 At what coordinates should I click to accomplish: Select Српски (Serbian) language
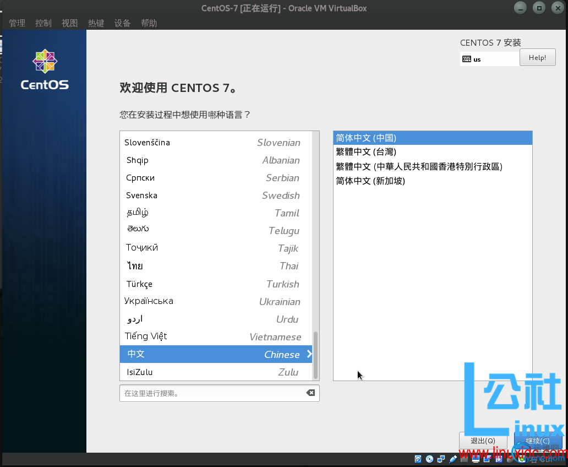(216, 178)
